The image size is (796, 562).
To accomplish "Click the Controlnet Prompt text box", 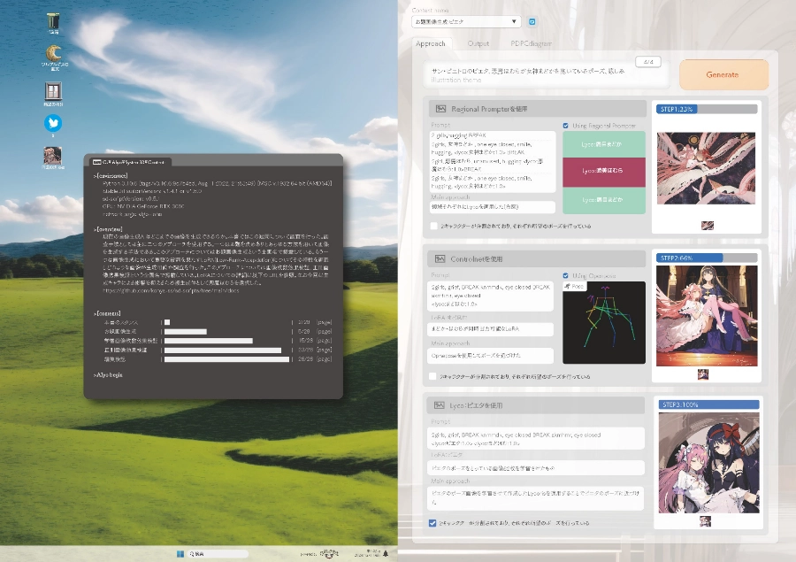I will point(490,296).
